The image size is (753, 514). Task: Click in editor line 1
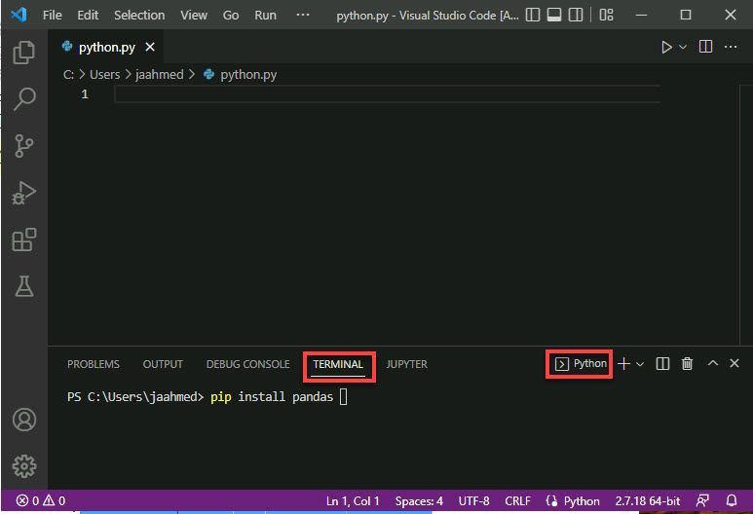point(387,94)
